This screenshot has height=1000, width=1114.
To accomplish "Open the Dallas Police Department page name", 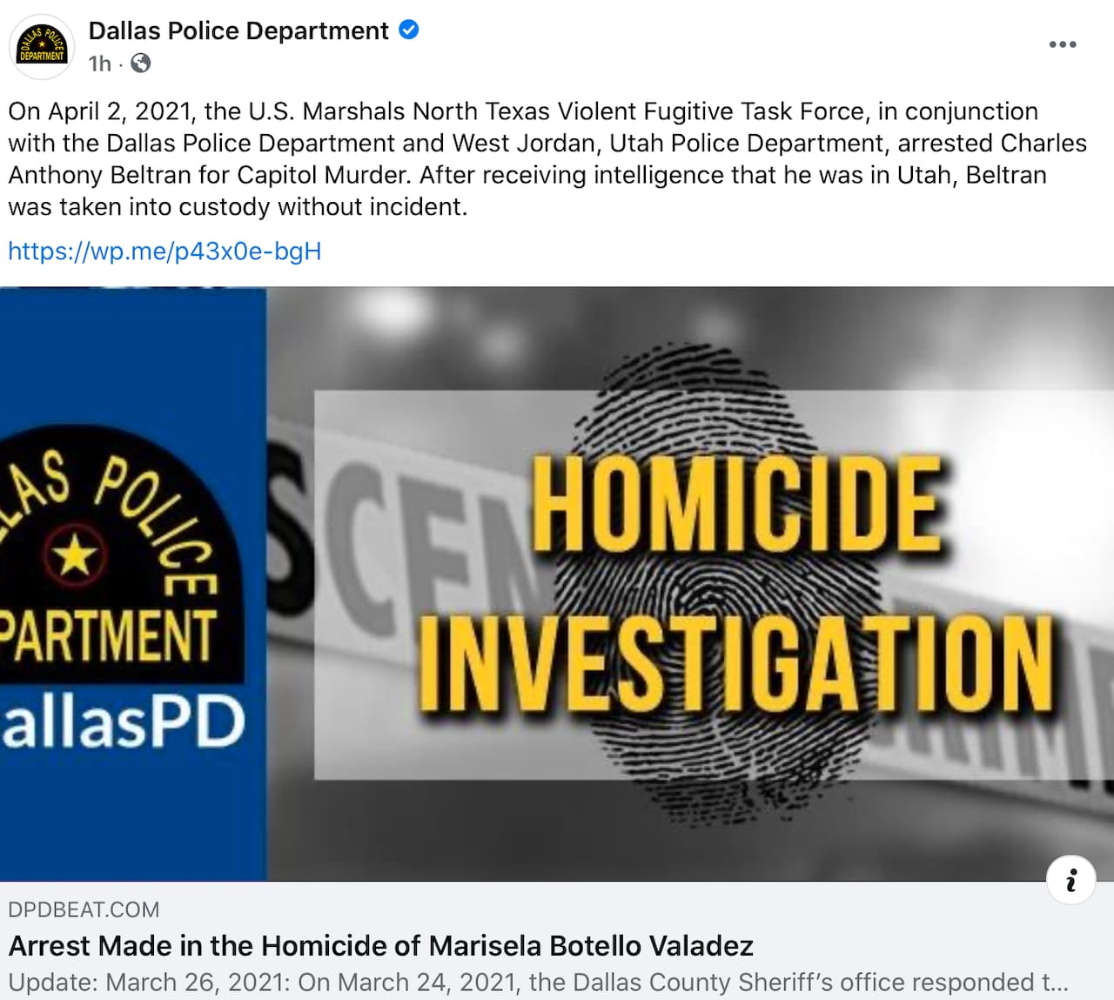I will [238, 30].
